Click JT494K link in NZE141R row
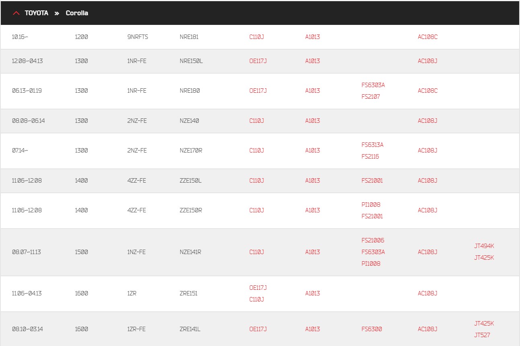The height and width of the screenshot is (346, 520). (484, 246)
